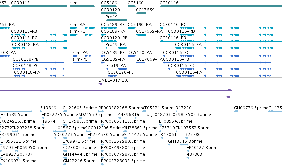282x166 pixels.
Task: Select transcript CG17669-RA label
Action: click(149, 31)
